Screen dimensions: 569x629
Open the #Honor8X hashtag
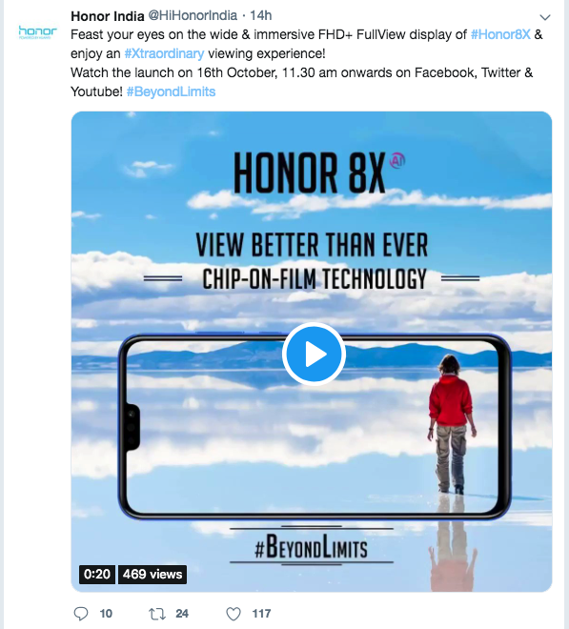[500, 34]
